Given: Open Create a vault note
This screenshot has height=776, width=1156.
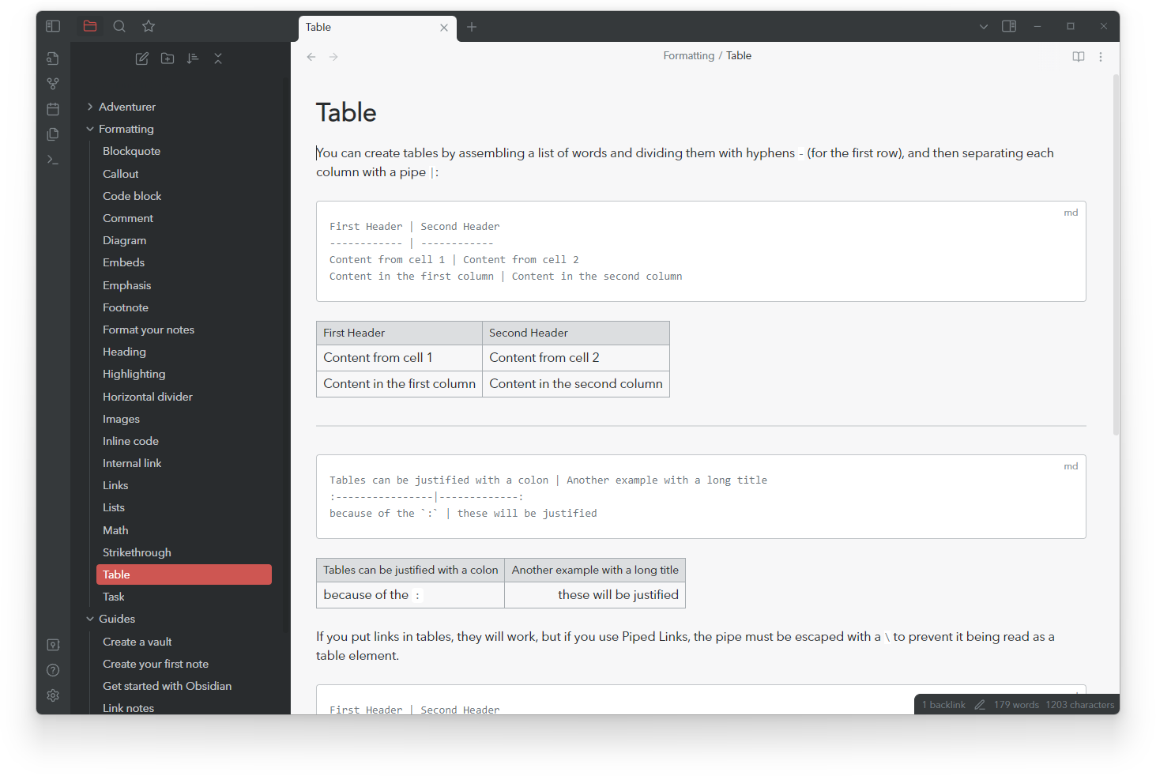Looking at the screenshot, I should click(x=137, y=642).
